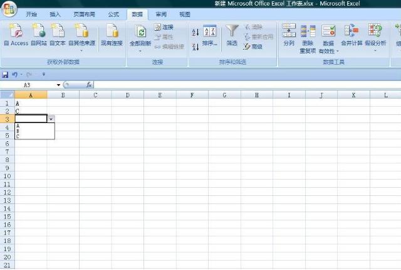Choose option A in dropdown list

(34, 126)
